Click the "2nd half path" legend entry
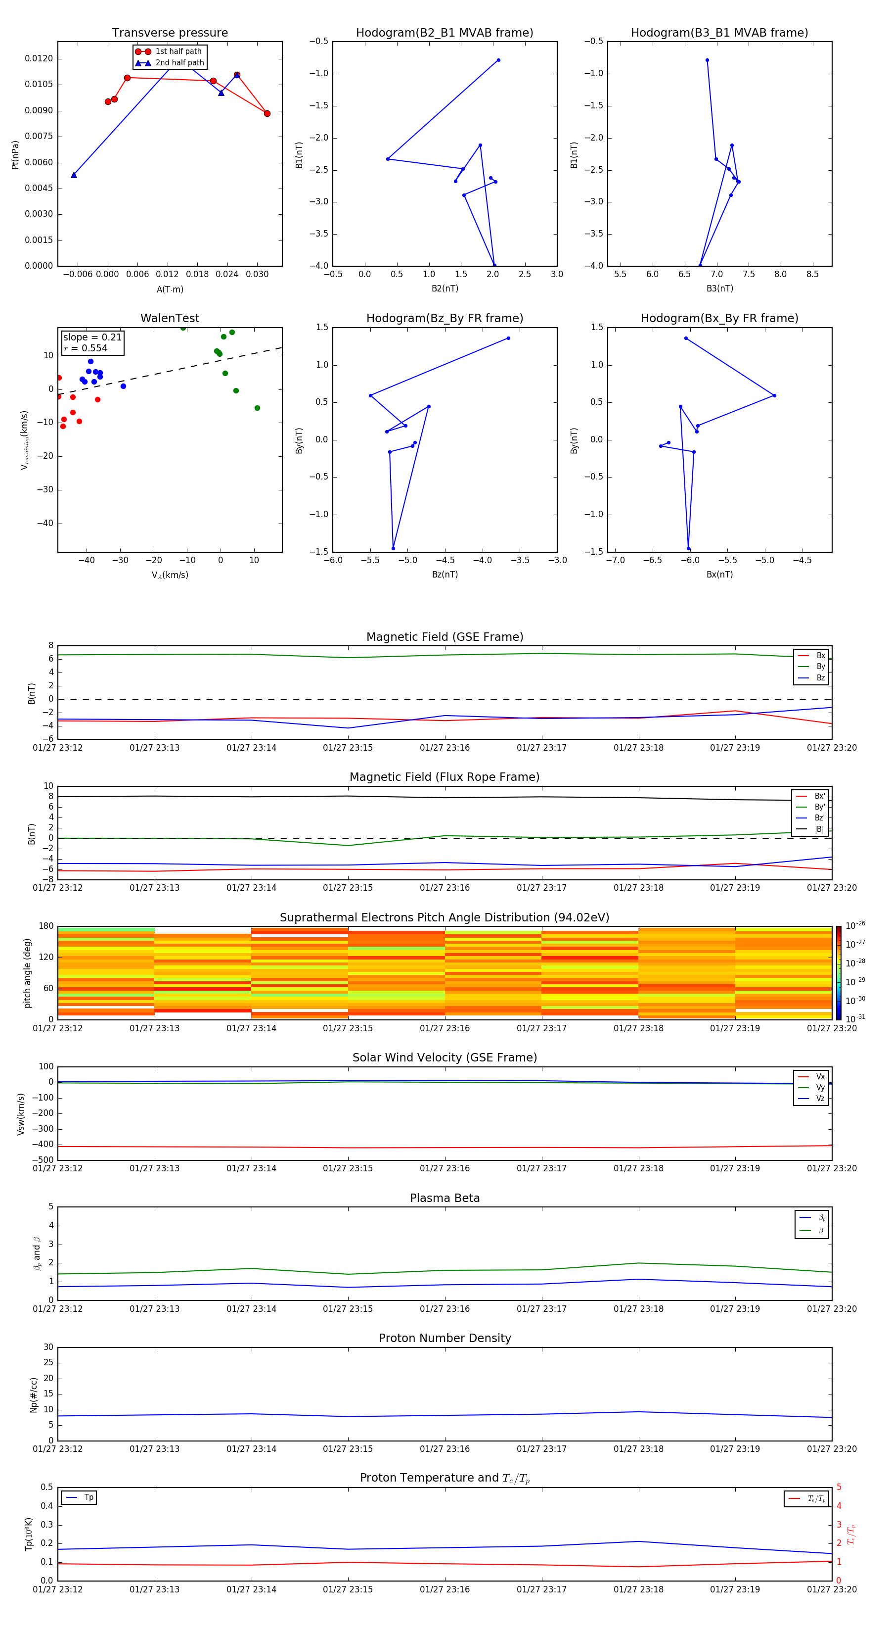890x1633 pixels. click(x=169, y=63)
